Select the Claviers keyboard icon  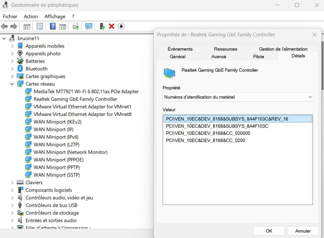coord(20,182)
